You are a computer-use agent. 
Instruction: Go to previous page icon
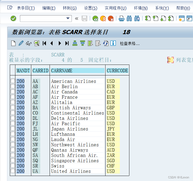coord(155,19)
